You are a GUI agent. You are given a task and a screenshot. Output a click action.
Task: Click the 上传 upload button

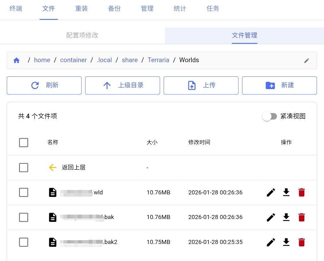(x=201, y=85)
